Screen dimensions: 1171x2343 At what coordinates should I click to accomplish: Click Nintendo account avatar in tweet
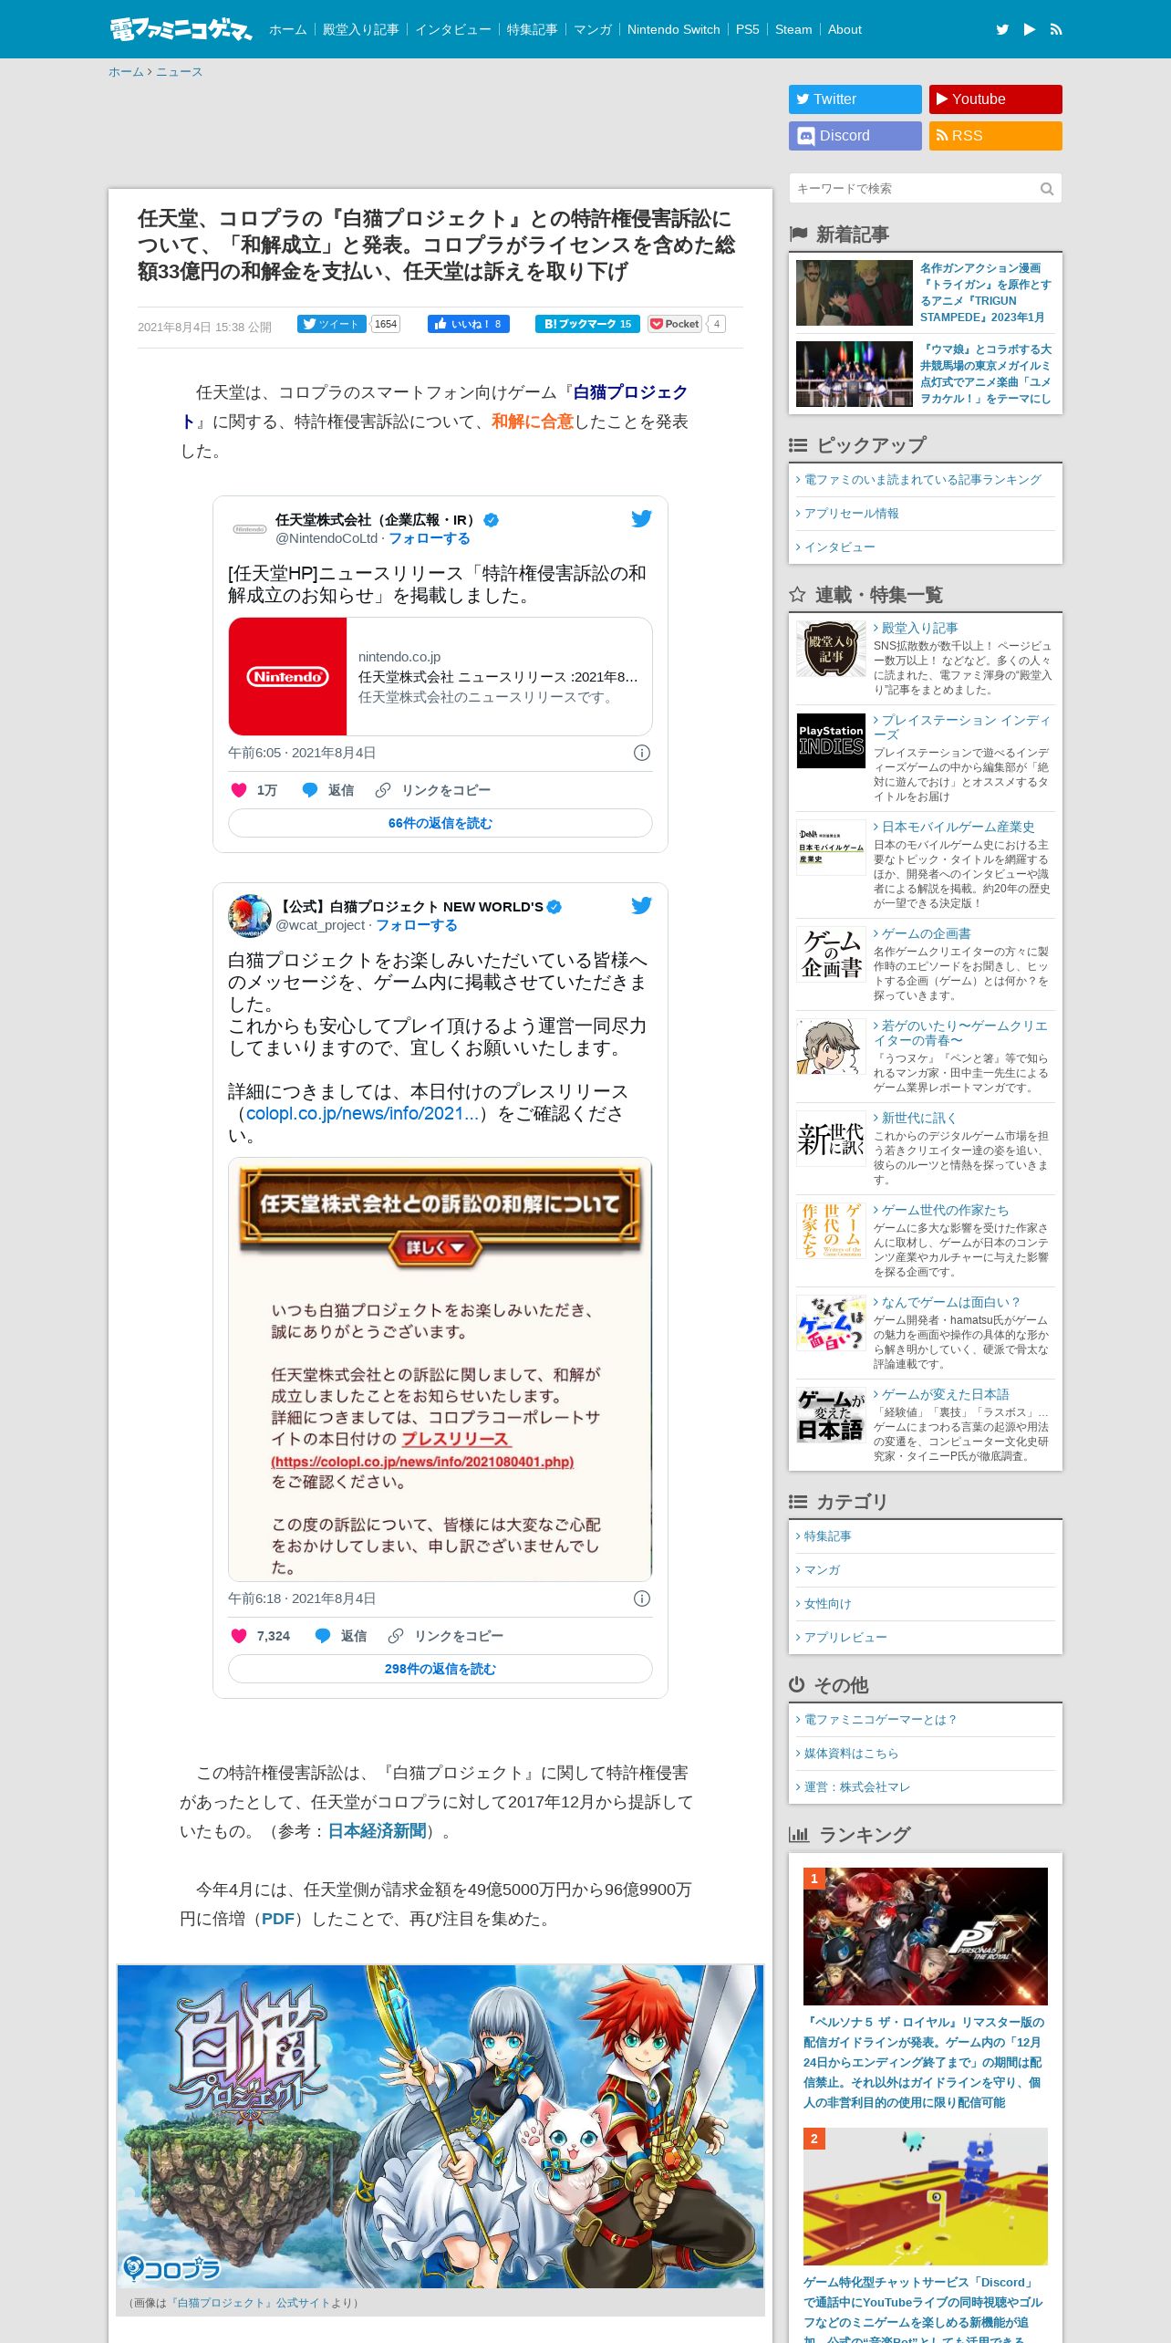tap(249, 529)
